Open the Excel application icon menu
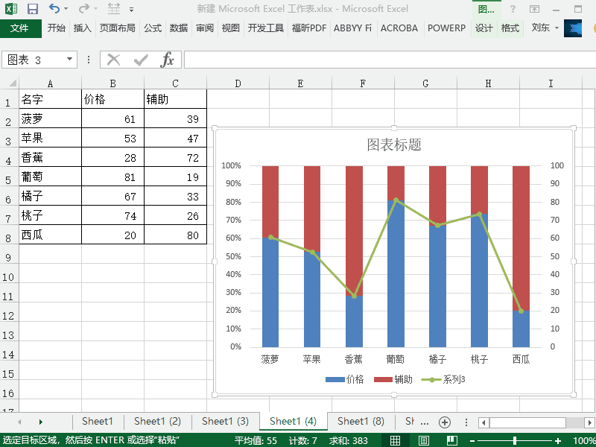 coord(11,9)
